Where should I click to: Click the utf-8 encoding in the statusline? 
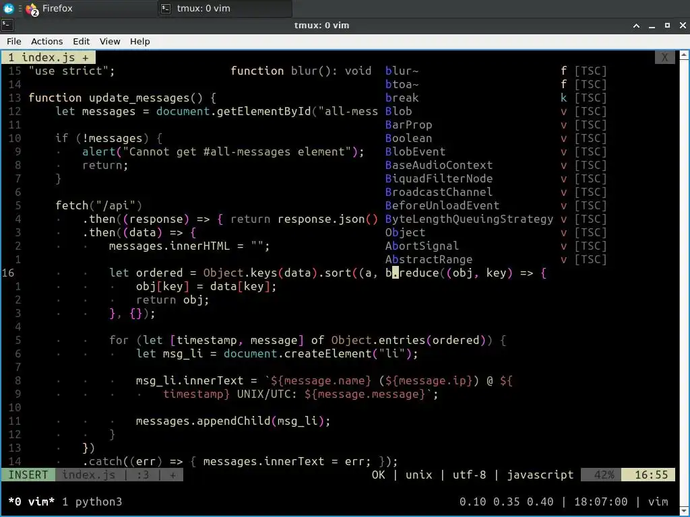click(469, 475)
